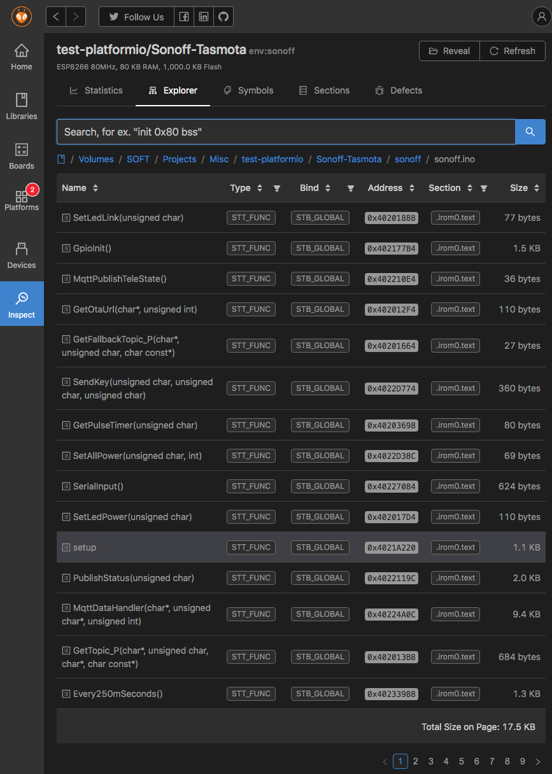Go to the previous page arrow
Viewport: 552px width, 774px height.
pos(385,761)
